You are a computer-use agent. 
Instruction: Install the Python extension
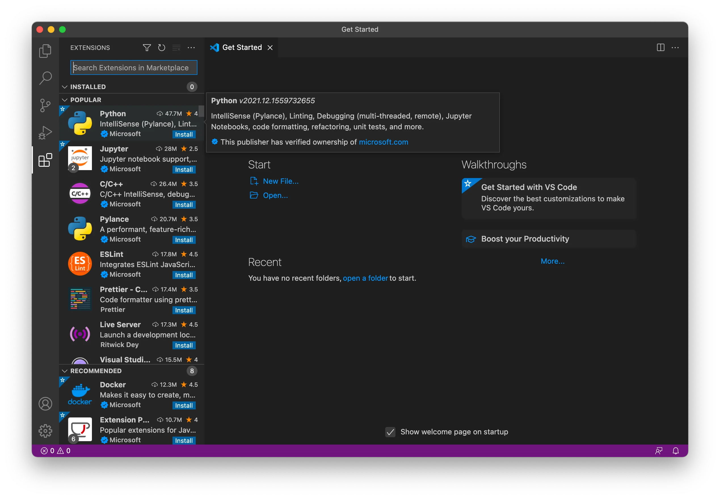pyautogui.click(x=184, y=134)
